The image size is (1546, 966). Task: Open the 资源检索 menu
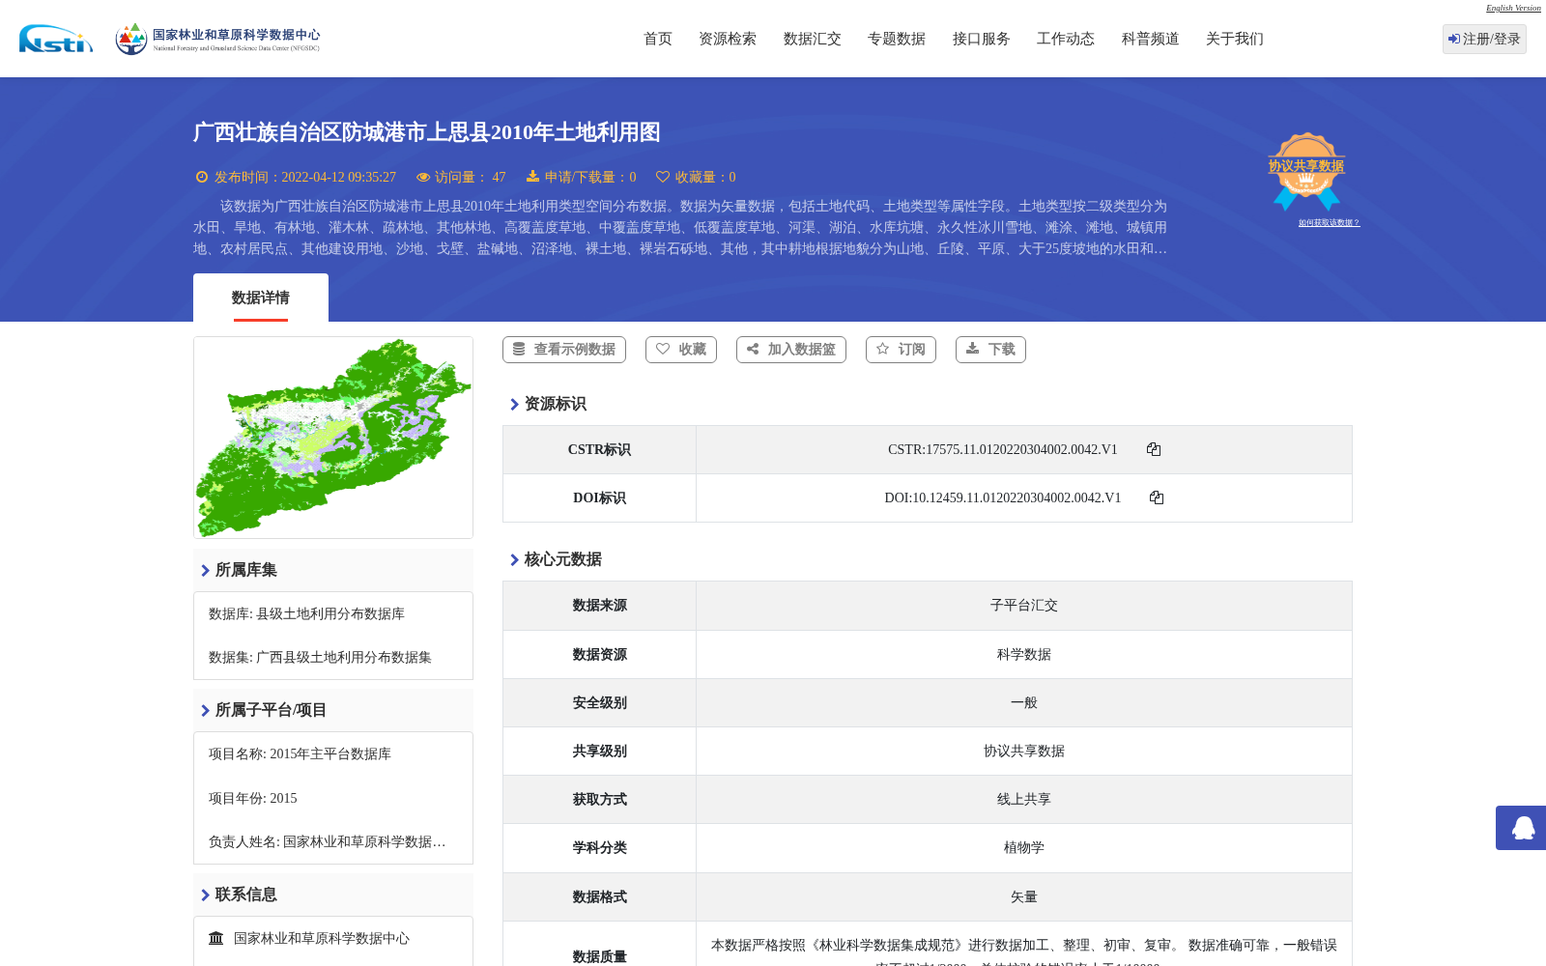(728, 39)
